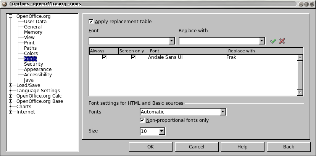Select Security in the options tree
Image resolution: width=316 pixels, height=156 pixels.
(x=34, y=64)
